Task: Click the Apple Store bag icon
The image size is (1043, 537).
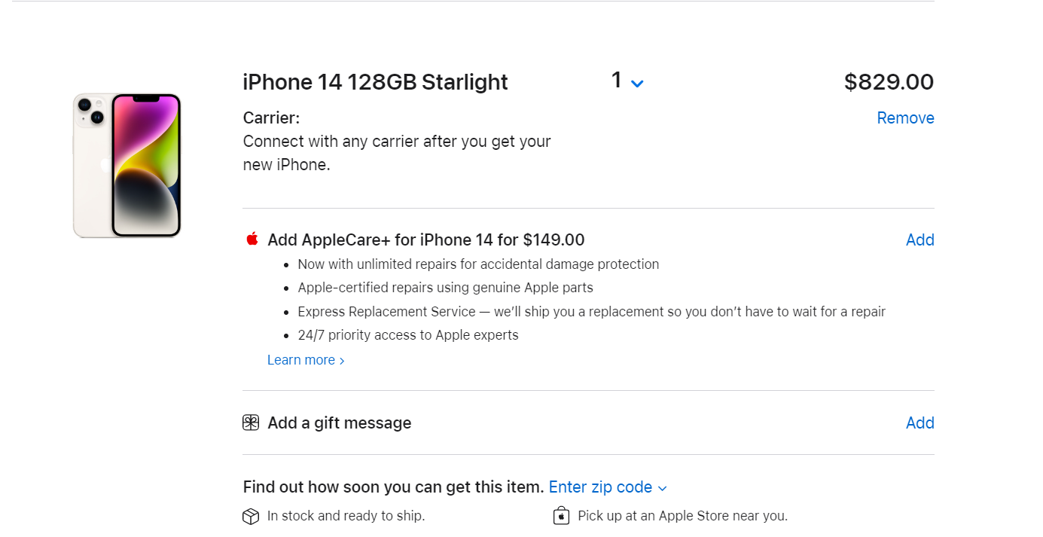Action: click(x=561, y=516)
